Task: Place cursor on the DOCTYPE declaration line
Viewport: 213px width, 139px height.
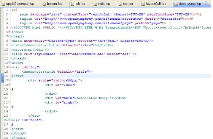Action: 111,28
